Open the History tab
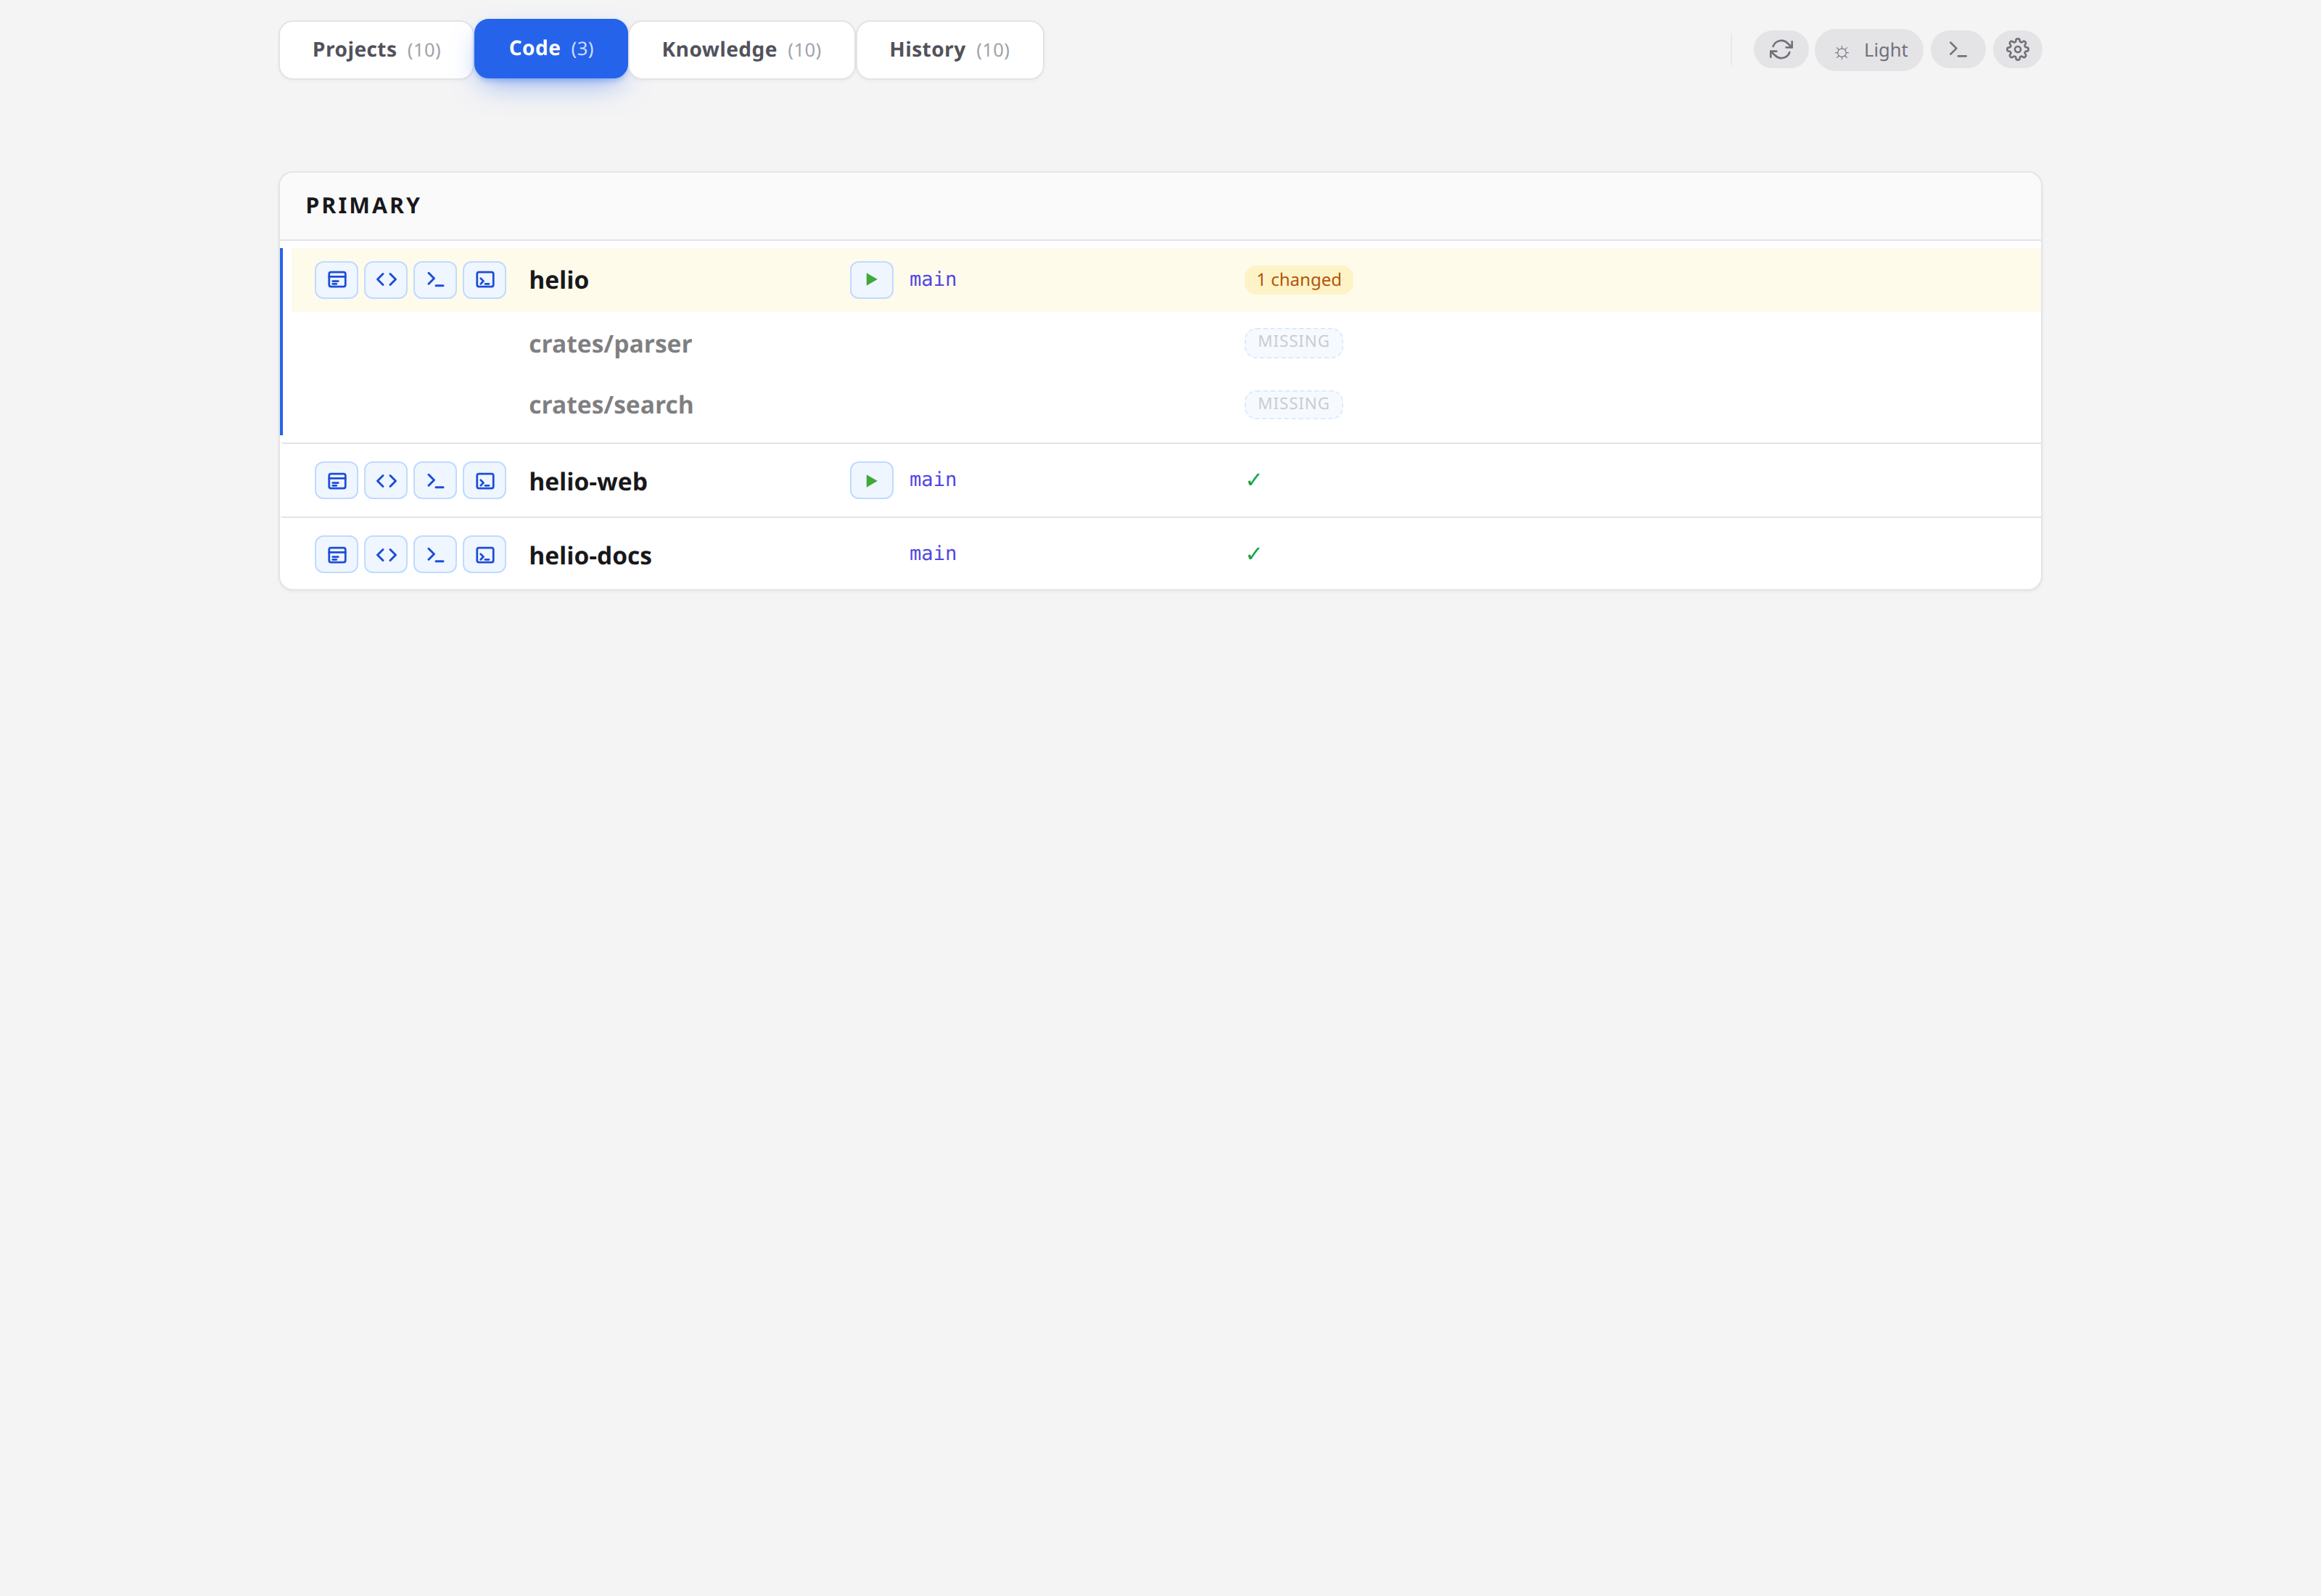Viewport: 2321px width, 1596px height. pos(949,49)
